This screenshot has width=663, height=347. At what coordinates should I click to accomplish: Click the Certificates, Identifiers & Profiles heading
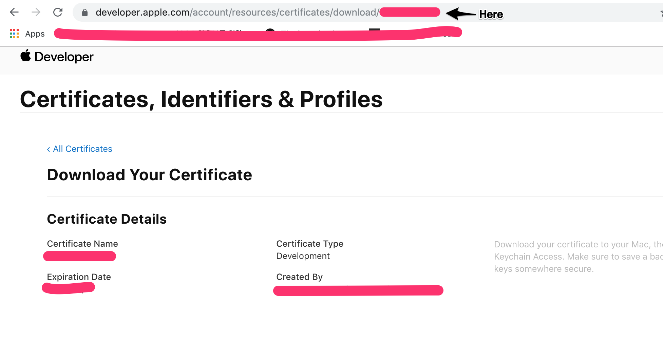(x=201, y=99)
